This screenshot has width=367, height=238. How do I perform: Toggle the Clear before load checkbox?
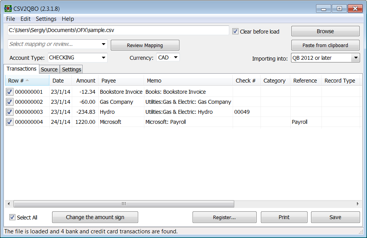(x=235, y=31)
